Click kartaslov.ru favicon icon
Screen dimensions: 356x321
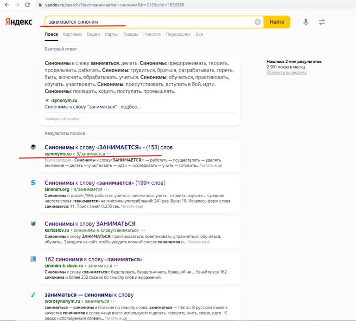coord(33,223)
